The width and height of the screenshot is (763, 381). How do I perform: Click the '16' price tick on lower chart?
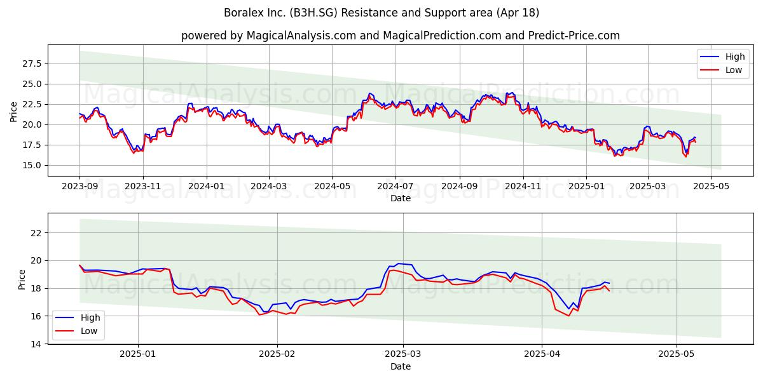coord(37,316)
